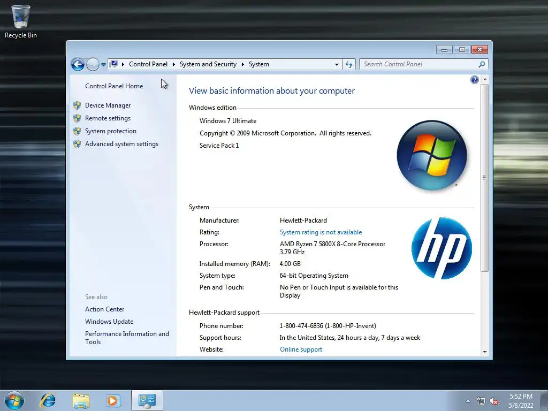The image size is (548, 411).
Task: Open the clock showing 5:52 PM
Action: click(x=521, y=401)
